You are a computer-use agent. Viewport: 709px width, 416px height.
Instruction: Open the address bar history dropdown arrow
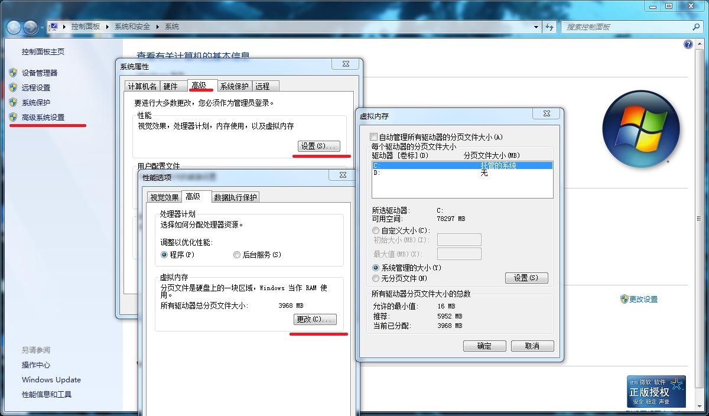click(536, 27)
